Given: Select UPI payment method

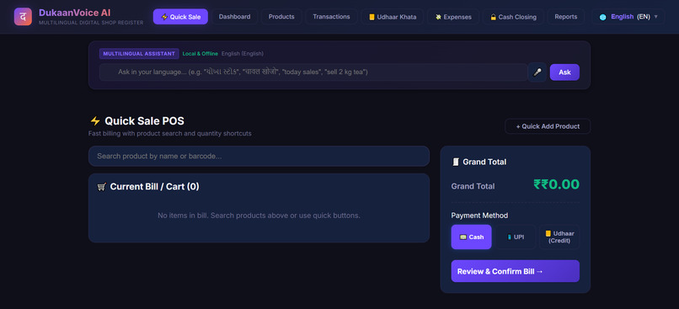Looking at the screenshot, I should [516, 237].
